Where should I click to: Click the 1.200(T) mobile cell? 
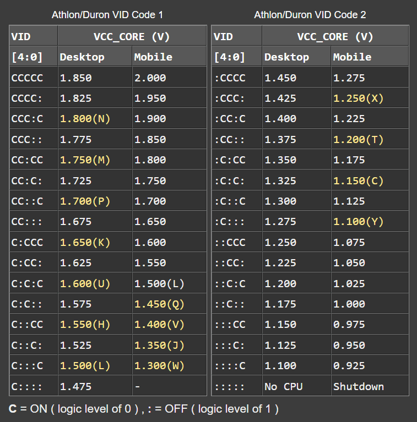(x=370, y=139)
